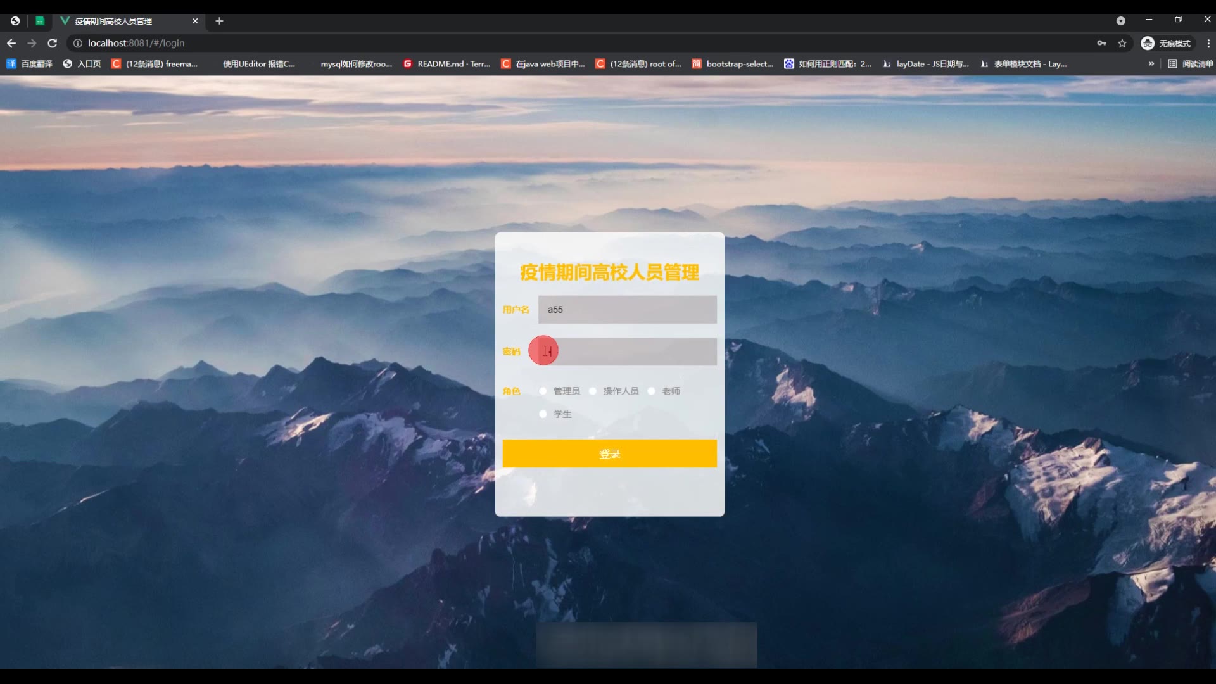Click the browser back arrow icon
The width and height of the screenshot is (1216, 684).
tap(11, 43)
